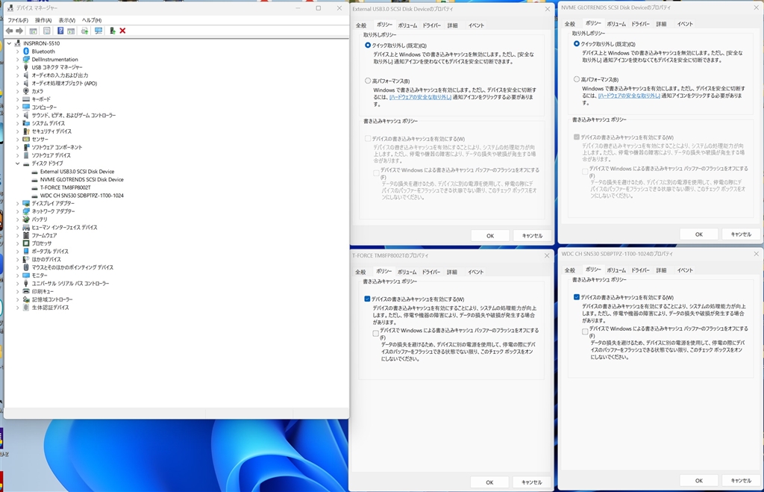Screen dimensions: 764x492
Task: Open the ヘルプ(H) menu
Action: click(92, 20)
